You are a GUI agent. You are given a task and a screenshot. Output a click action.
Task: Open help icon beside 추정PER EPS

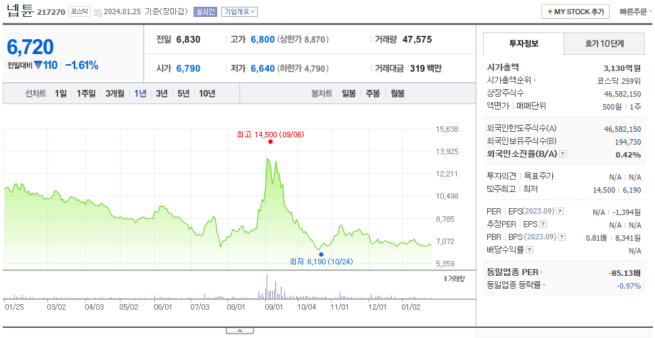click(543, 224)
